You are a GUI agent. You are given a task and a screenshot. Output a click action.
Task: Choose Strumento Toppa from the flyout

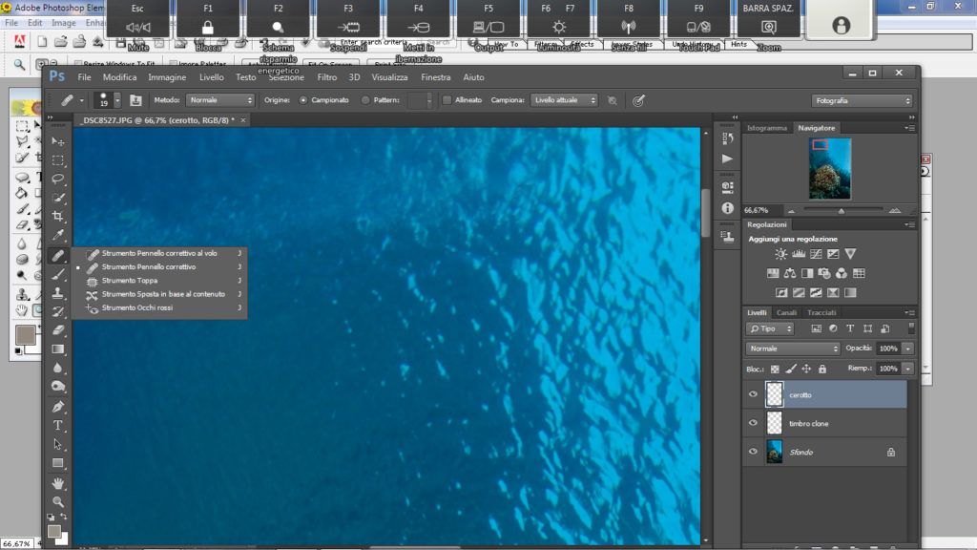(130, 281)
